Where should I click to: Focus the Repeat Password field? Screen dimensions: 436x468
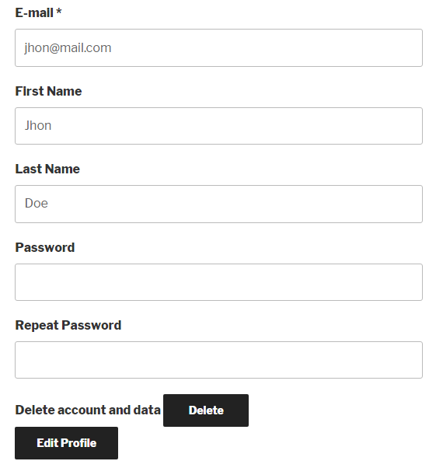click(x=218, y=360)
